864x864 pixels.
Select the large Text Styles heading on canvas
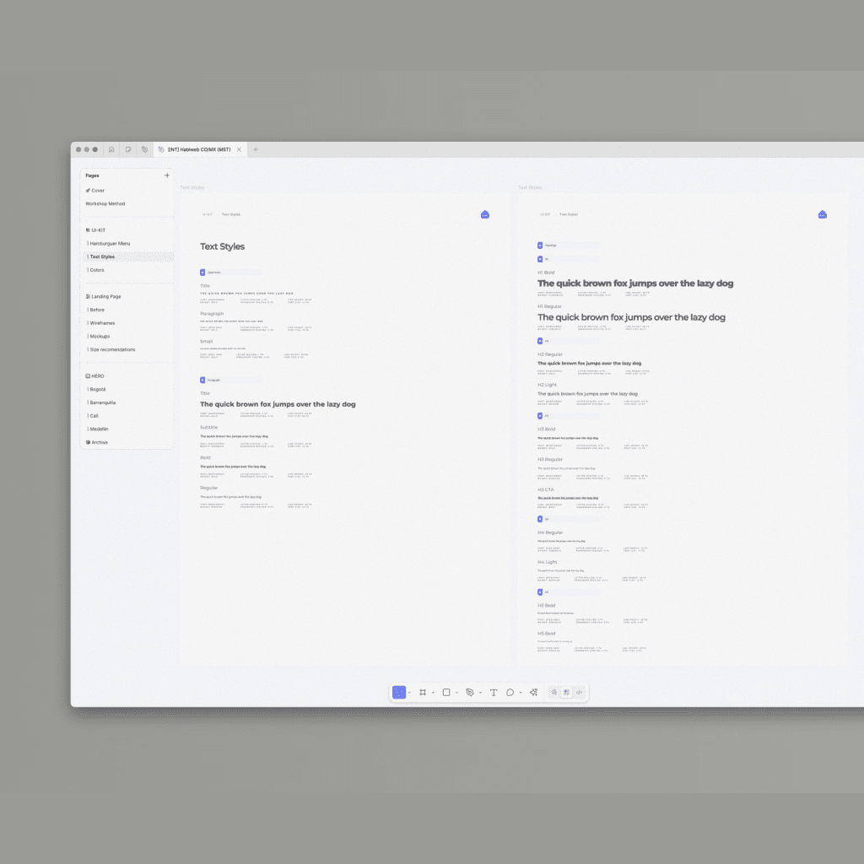click(222, 246)
